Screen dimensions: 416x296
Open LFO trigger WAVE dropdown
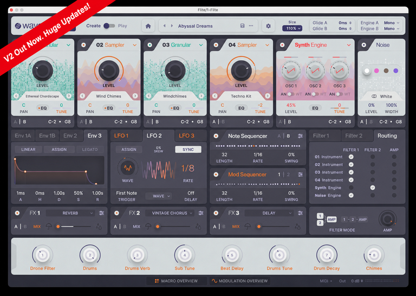coord(159,196)
